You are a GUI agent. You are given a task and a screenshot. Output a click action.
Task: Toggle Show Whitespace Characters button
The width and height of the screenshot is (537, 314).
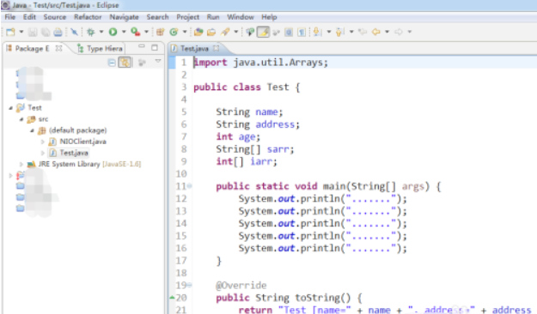click(x=302, y=32)
